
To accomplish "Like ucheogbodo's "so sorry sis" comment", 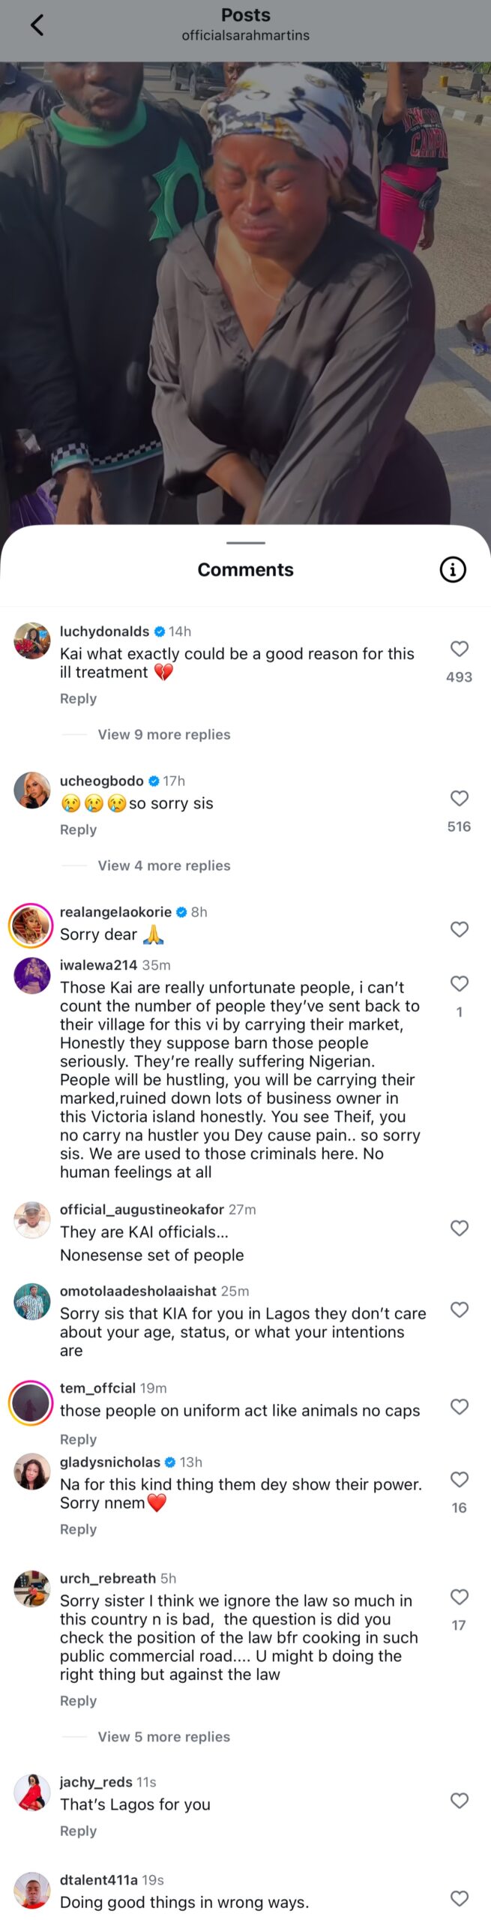I will 459,798.
